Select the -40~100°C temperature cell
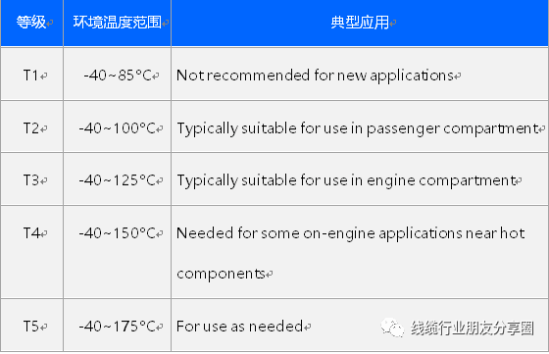Image resolution: width=549 pixels, height=354 pixels. [118, 126]
